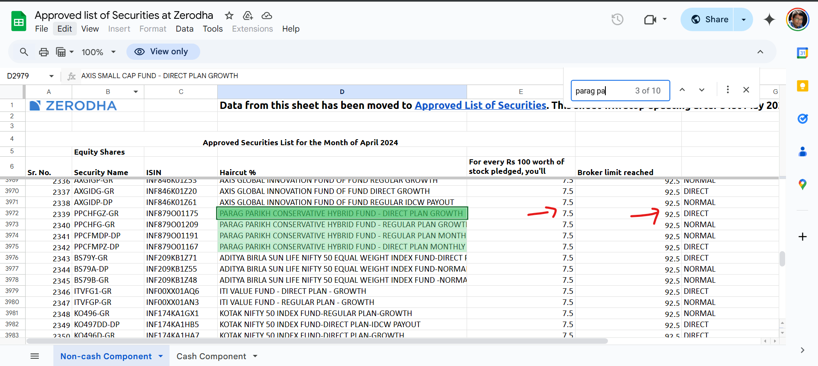Open Non-cash Component tab dropdown arrow
This screenshot has height=366, width=818.
pyautogui.click(x=161, y=356)
